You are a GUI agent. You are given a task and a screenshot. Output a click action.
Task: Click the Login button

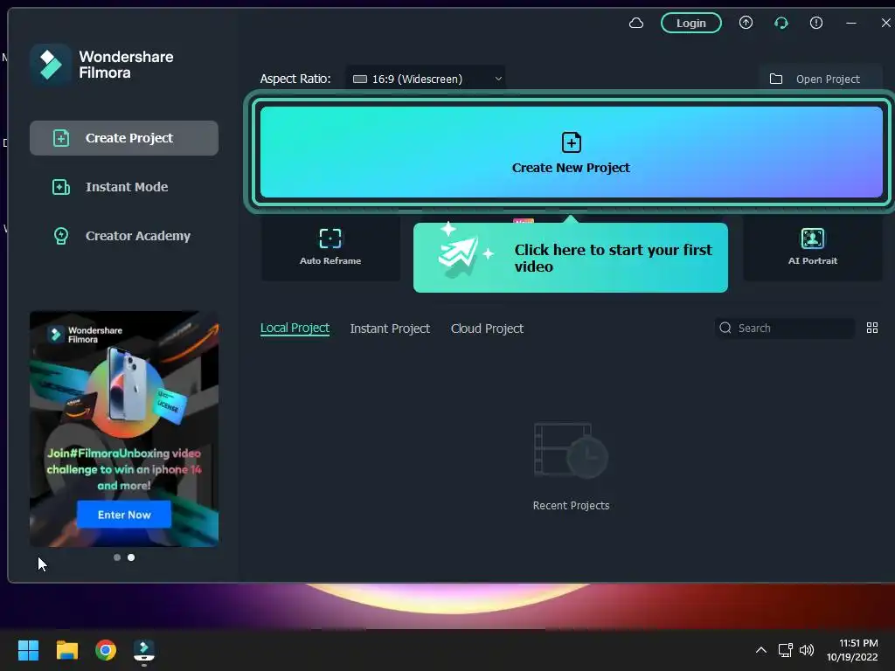pyautogui.click(x=690, y=23)
